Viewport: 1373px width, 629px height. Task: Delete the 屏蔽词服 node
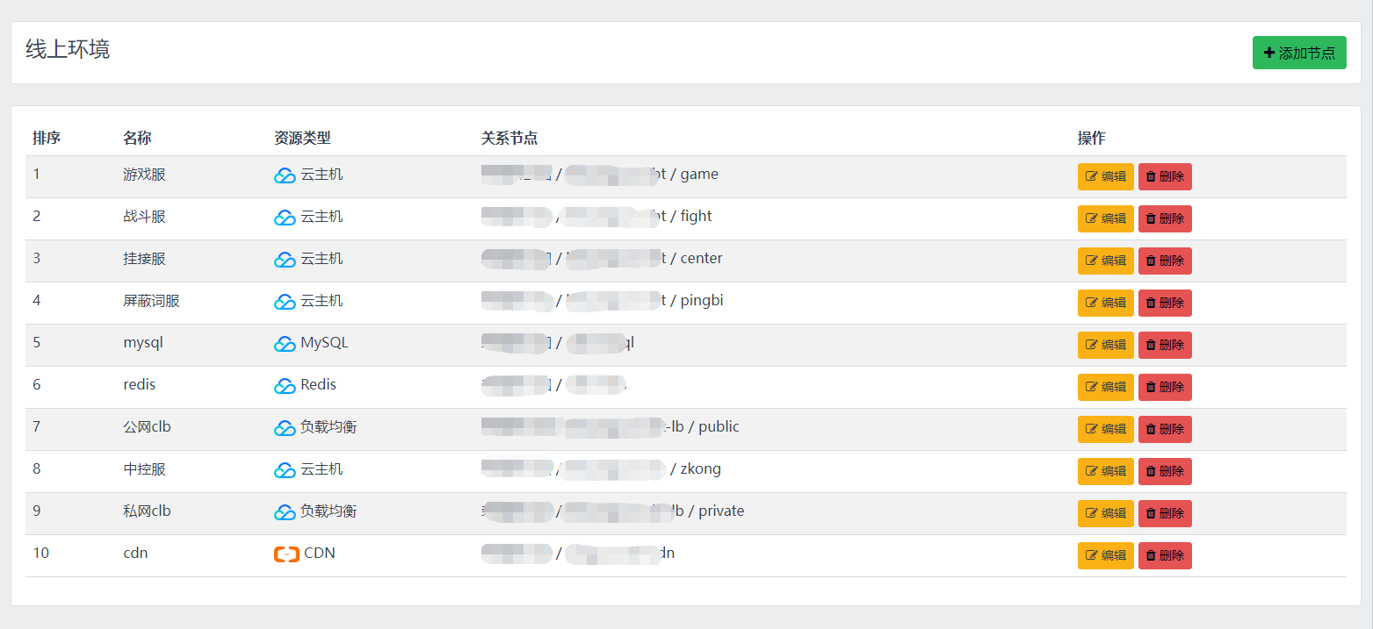1165,303
